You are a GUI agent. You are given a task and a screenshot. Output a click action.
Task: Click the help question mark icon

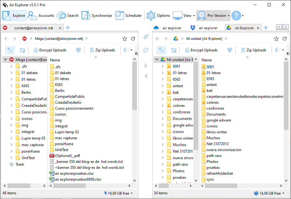(236, 16)
